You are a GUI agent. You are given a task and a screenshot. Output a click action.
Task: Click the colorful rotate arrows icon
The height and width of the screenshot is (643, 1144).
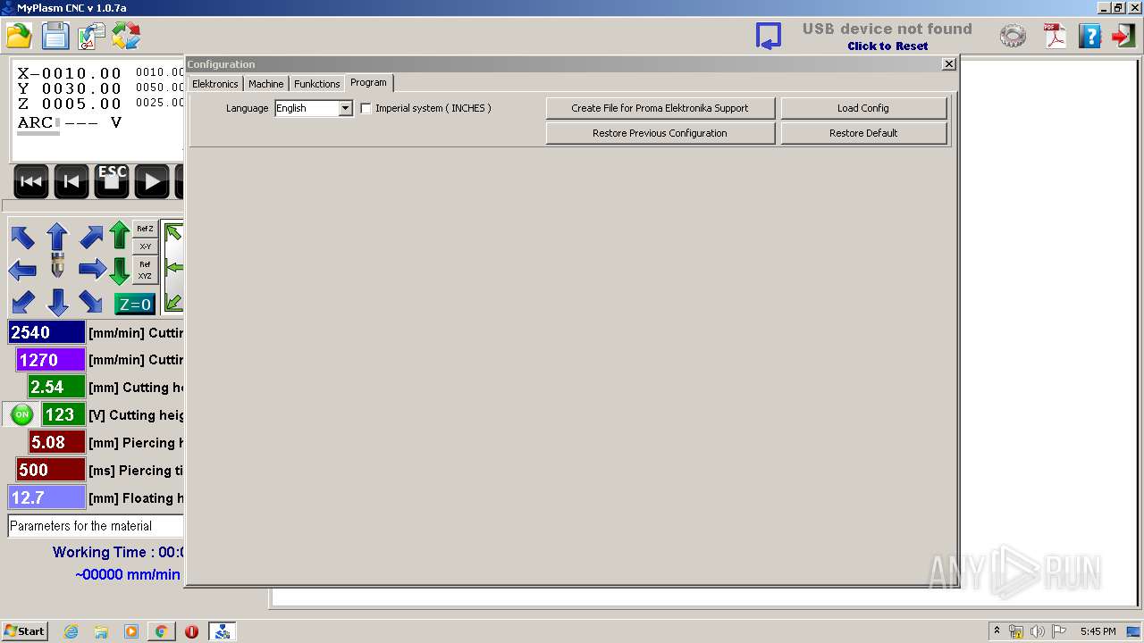(x=126, y=36)
